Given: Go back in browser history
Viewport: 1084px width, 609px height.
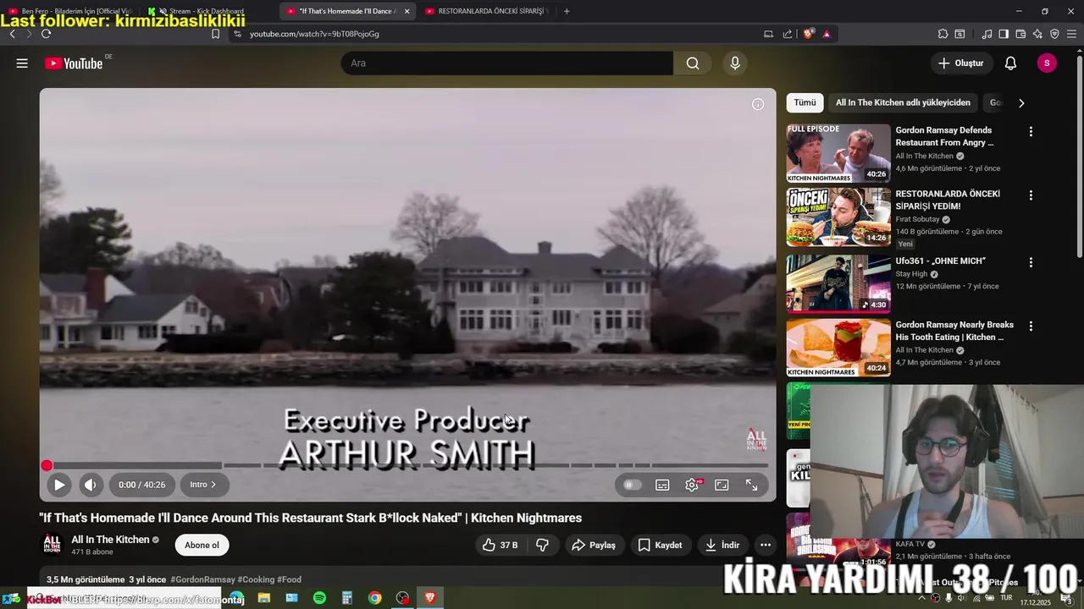Looking at the screenshot, I should pyautogui.click(x=12, y=34).
